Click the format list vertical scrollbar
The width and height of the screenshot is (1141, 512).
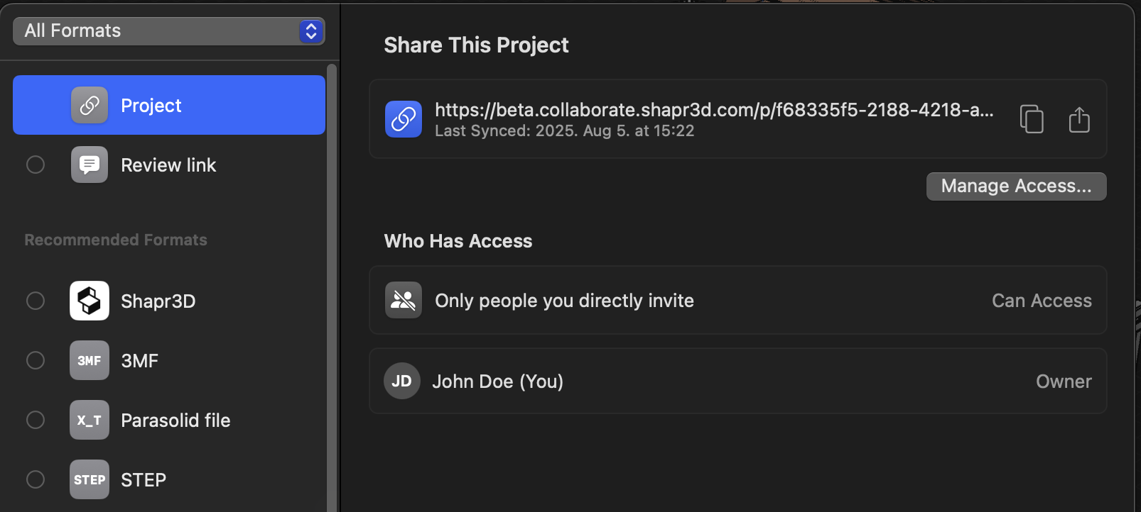pyautogui.click(x=331, y=288)
